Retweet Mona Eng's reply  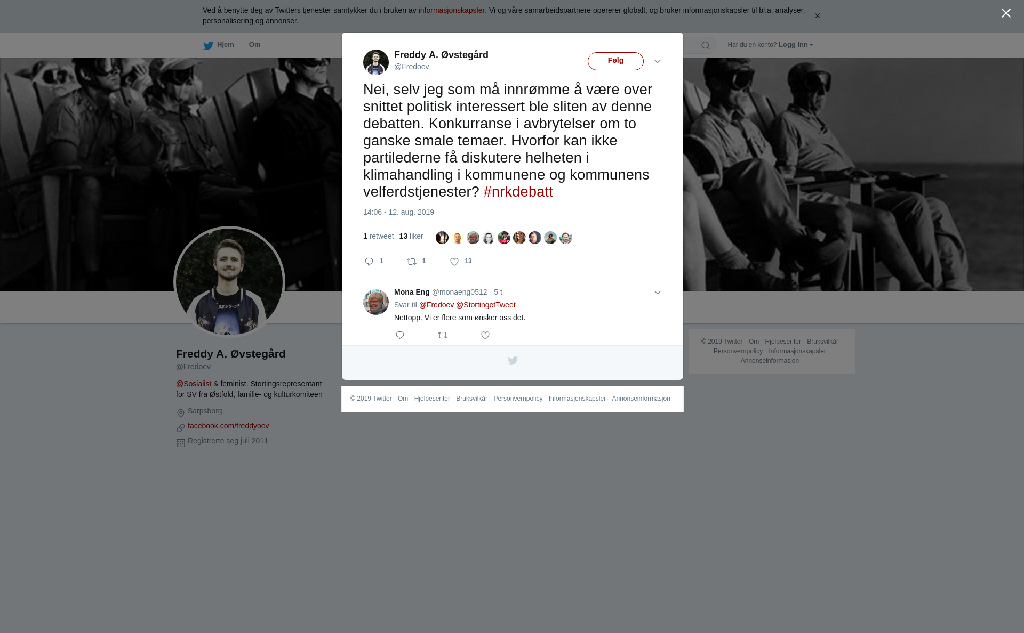[443, 335]
